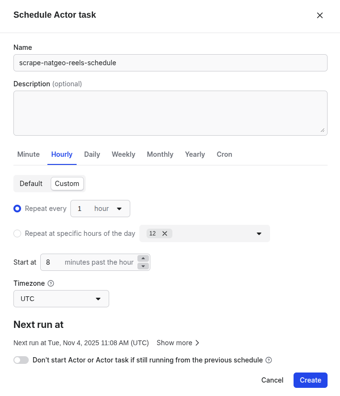Switch to the Daily tab

[x=92, y=154]
